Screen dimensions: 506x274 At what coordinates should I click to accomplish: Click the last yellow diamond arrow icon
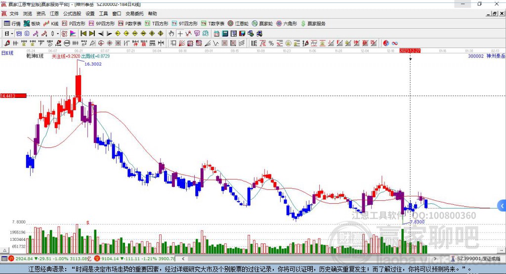(161, 34)
